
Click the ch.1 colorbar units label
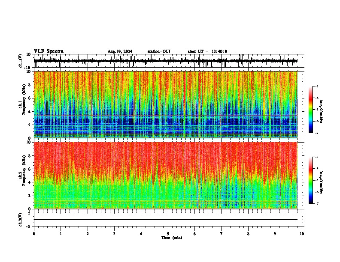(x=322, y=111)
